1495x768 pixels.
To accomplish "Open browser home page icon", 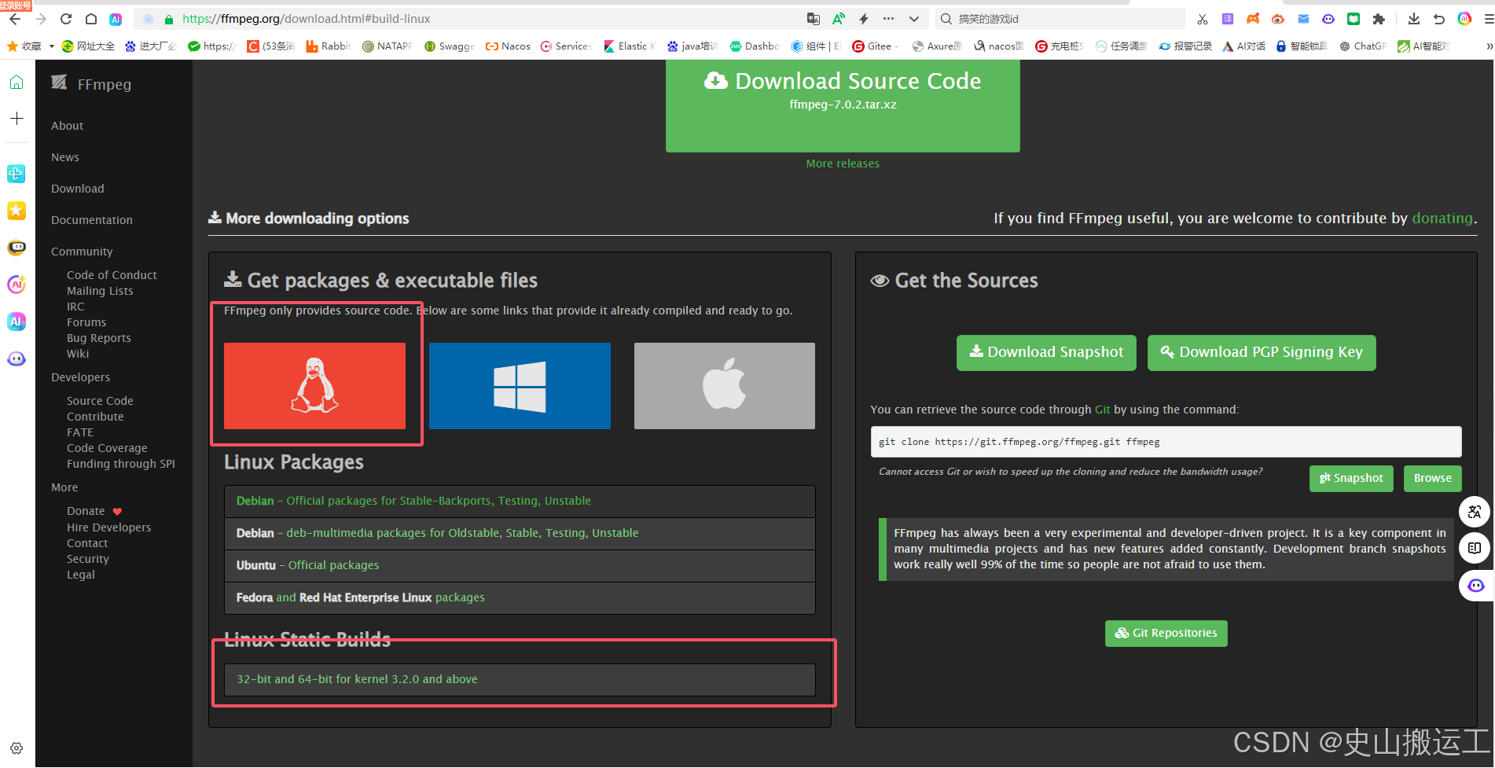I will (91, 19).
